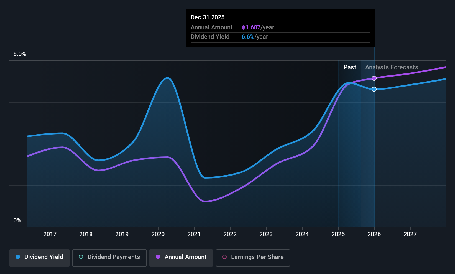Screen dimensions: 455x274
Task: Toggle the Earnings Per Share legend button
Action: (253, 258)
